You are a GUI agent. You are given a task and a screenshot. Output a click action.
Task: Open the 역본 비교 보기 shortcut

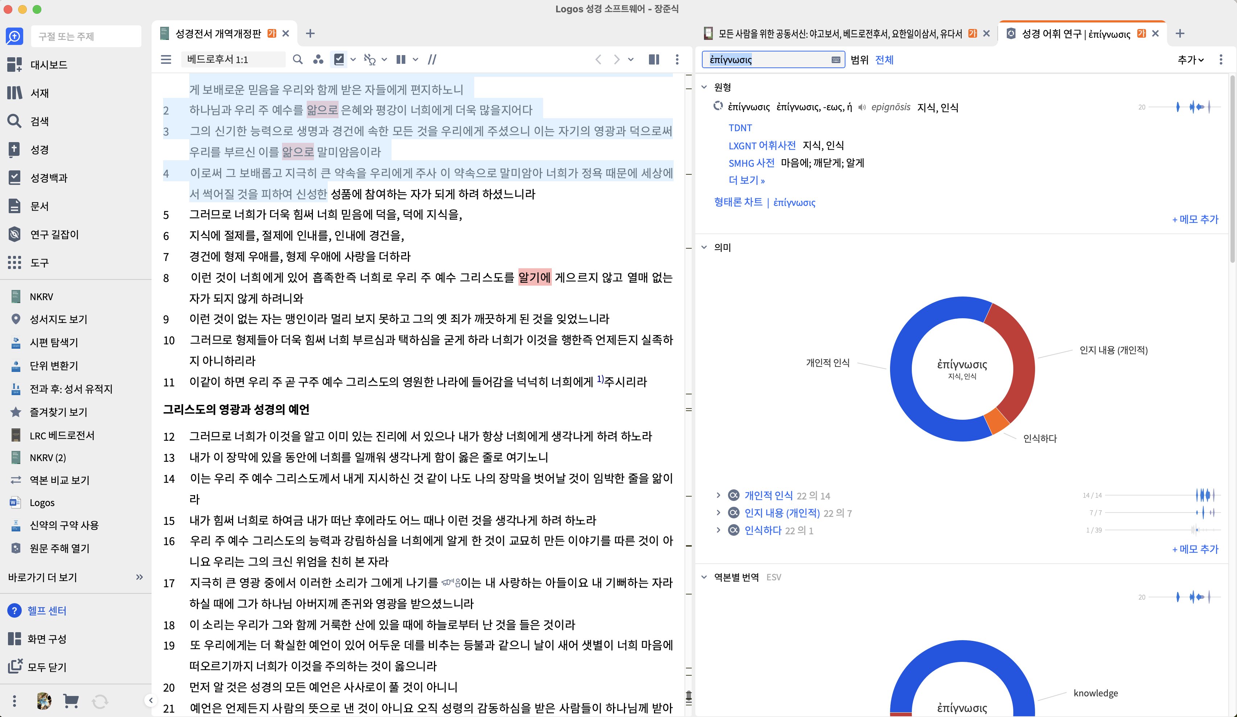coord(50,480)
